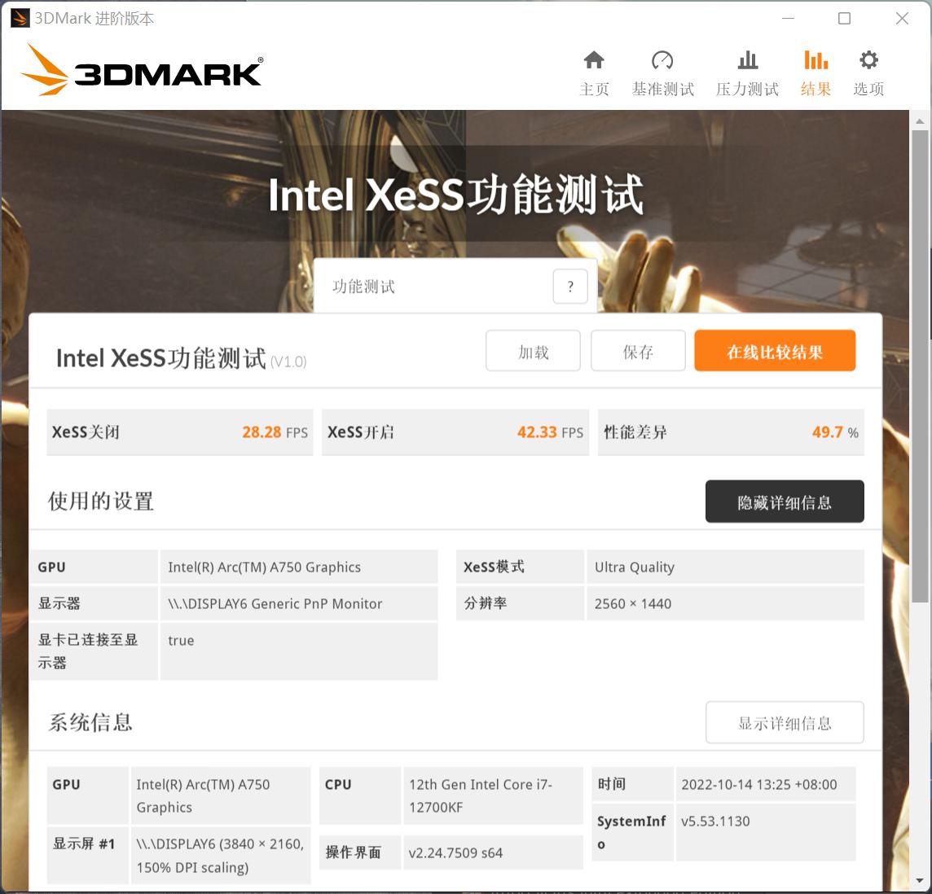
Task: Save results with the 保存 button
Action: pyautogui.click(x=638, y=350)
